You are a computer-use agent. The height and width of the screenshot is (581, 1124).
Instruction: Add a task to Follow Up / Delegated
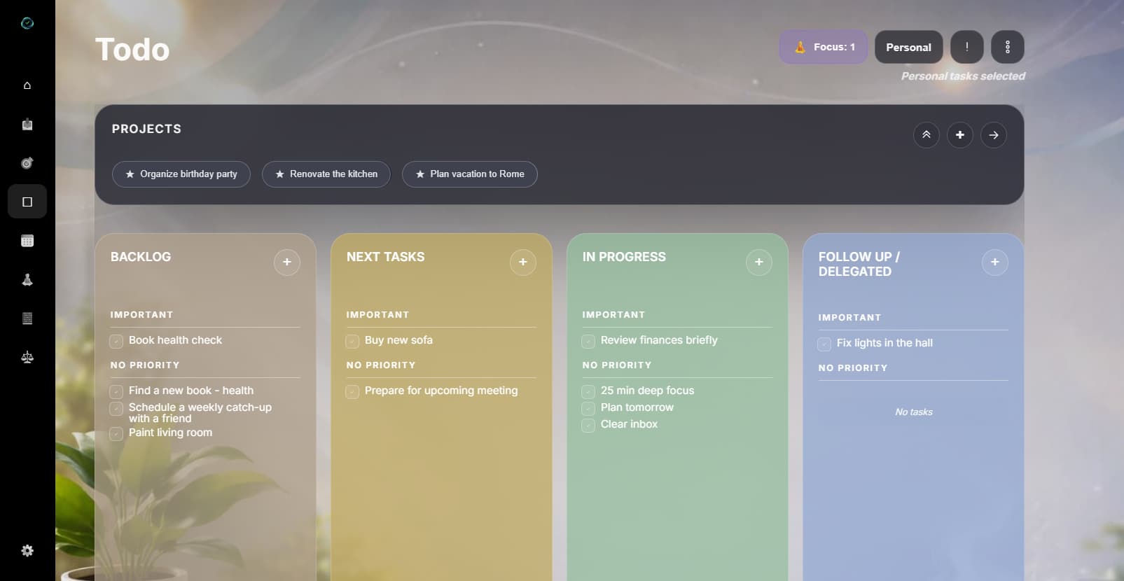[x=995, y=262]
